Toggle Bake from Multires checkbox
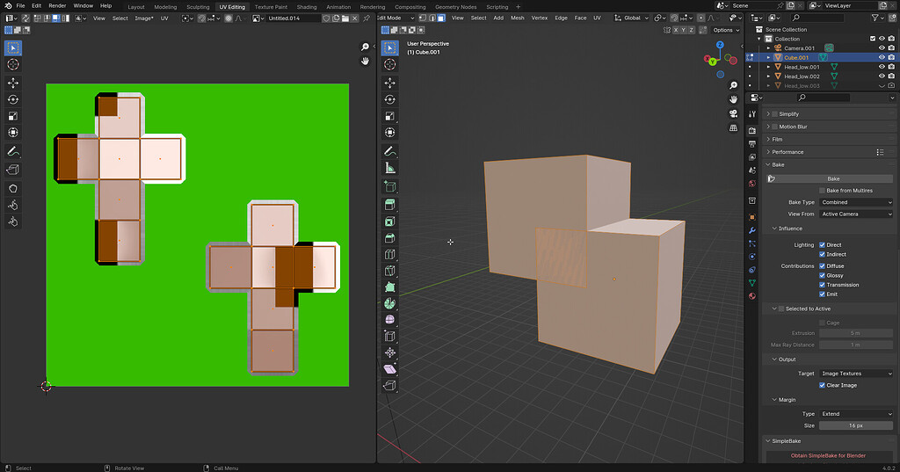The image size is (900, 472). (x=822, y=191)
